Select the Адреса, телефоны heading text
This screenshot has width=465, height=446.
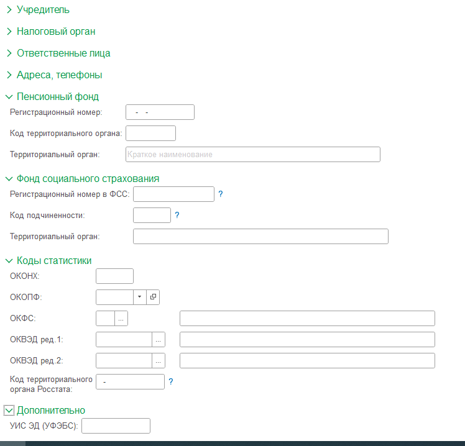59,75
